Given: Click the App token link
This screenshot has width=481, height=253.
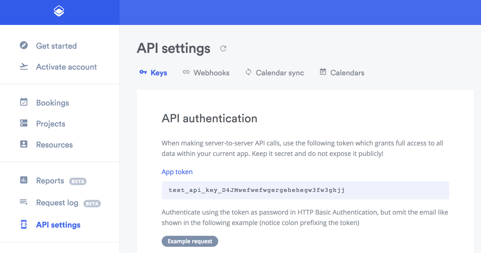Looking at the screenshot, I should tap(177, 172).
